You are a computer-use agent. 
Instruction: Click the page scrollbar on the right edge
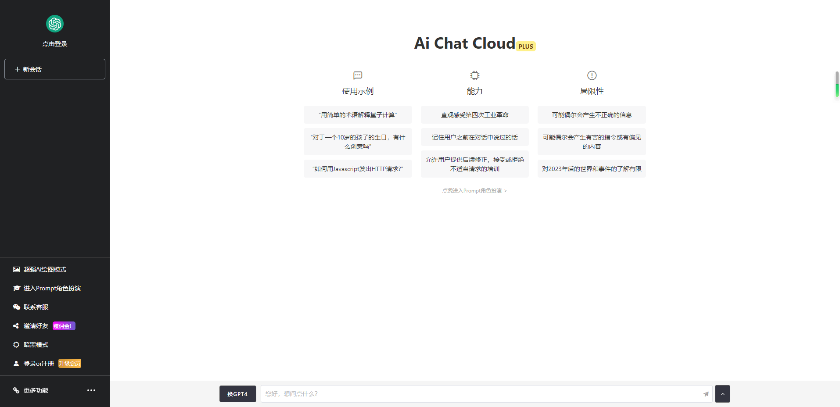click(837, 83)
